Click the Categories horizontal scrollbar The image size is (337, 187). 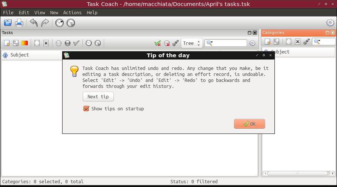[x=298, y=173]
